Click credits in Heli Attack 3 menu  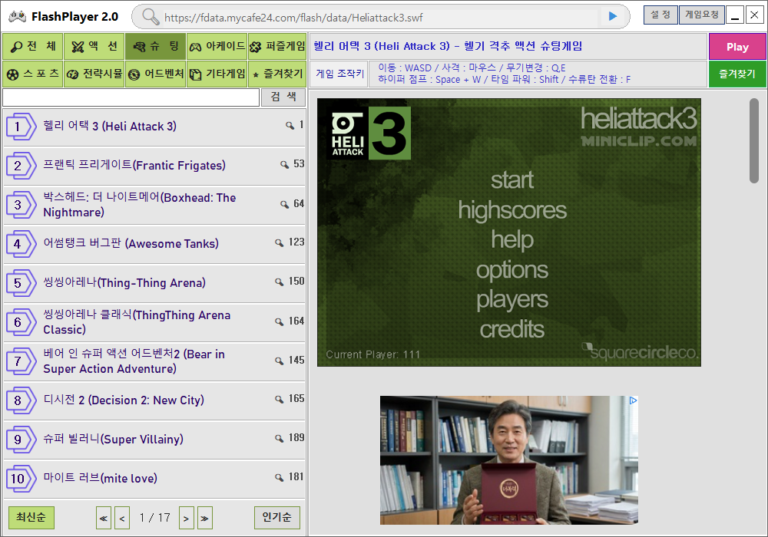click(511, 330)
